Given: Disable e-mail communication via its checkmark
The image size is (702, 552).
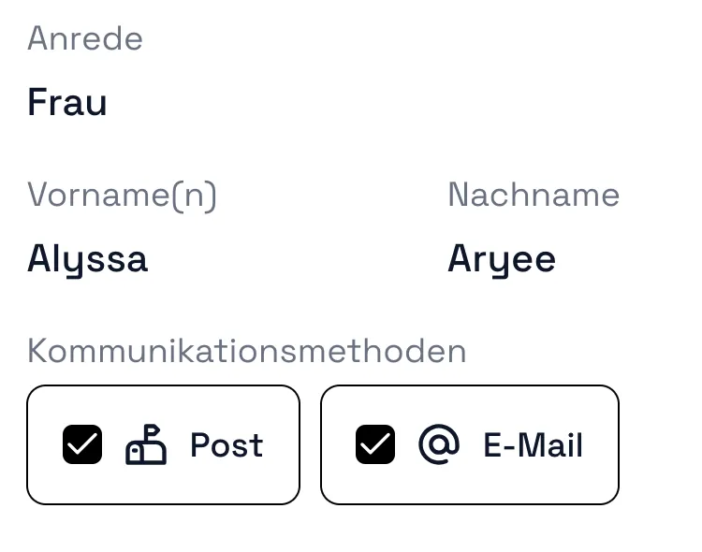Looking at the screenshot, I should (375, 444).
